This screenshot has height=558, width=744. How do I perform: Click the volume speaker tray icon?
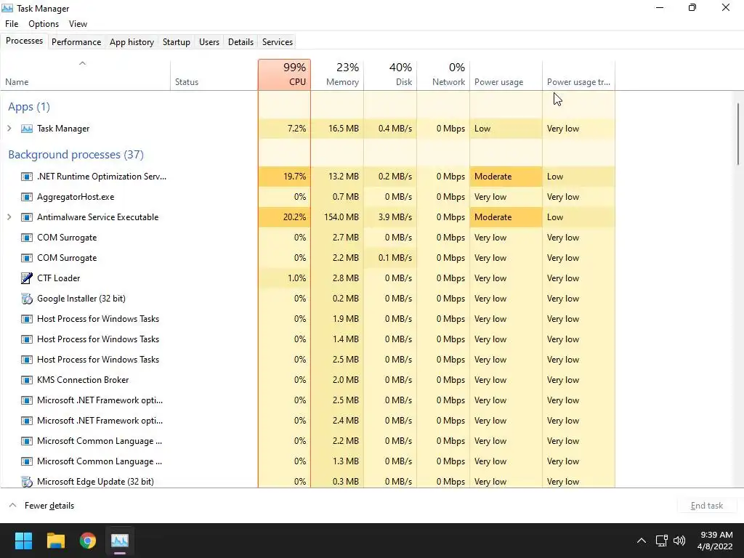tap(679, 541)
